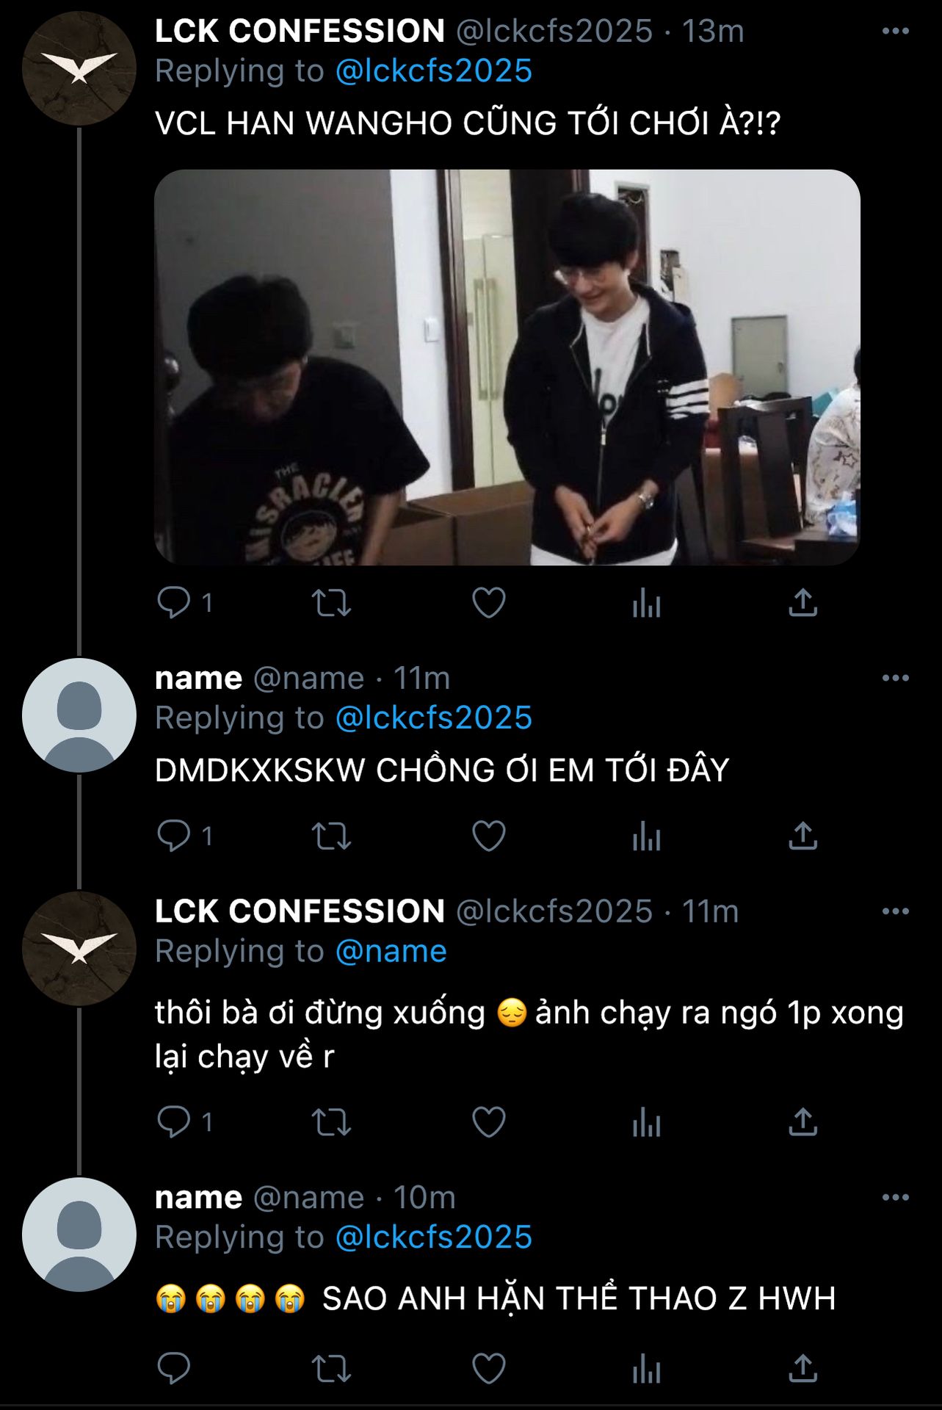Like the "thôi bà ơi đừng xuống" tweet
Screen dimensions: 942x1410
tap(488, 1121)
